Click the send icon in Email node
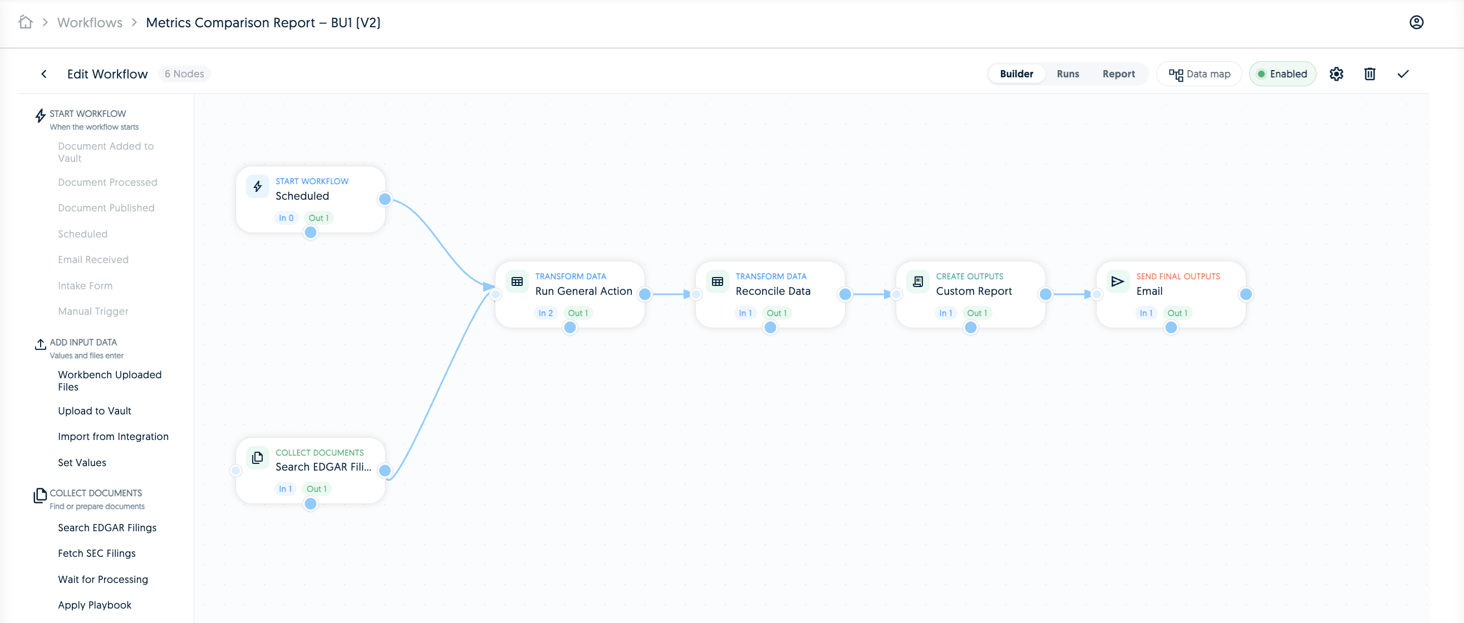The height and width of the screenshot is (623, 1464). tap(1118, 281)
